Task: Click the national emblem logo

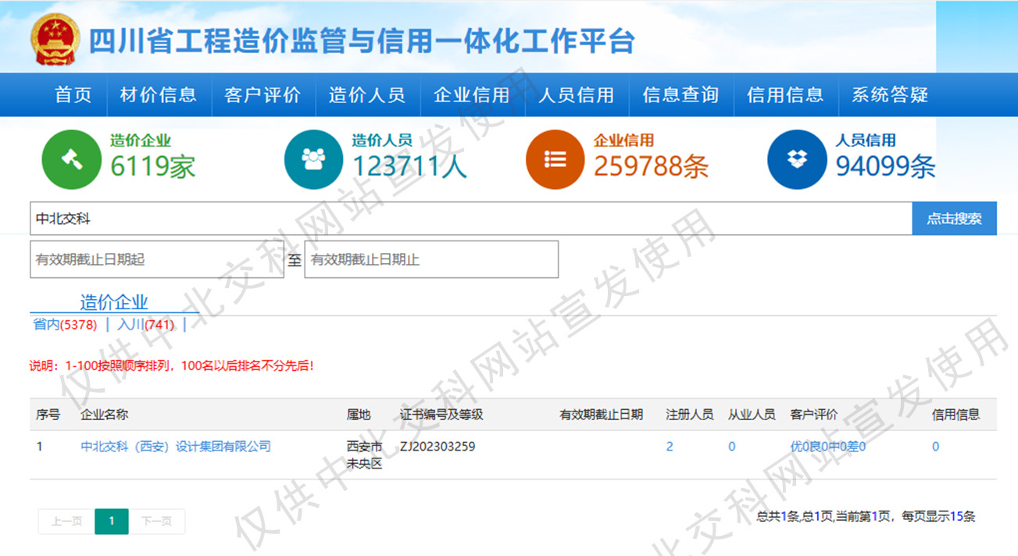Action: [x=54, y=39]
